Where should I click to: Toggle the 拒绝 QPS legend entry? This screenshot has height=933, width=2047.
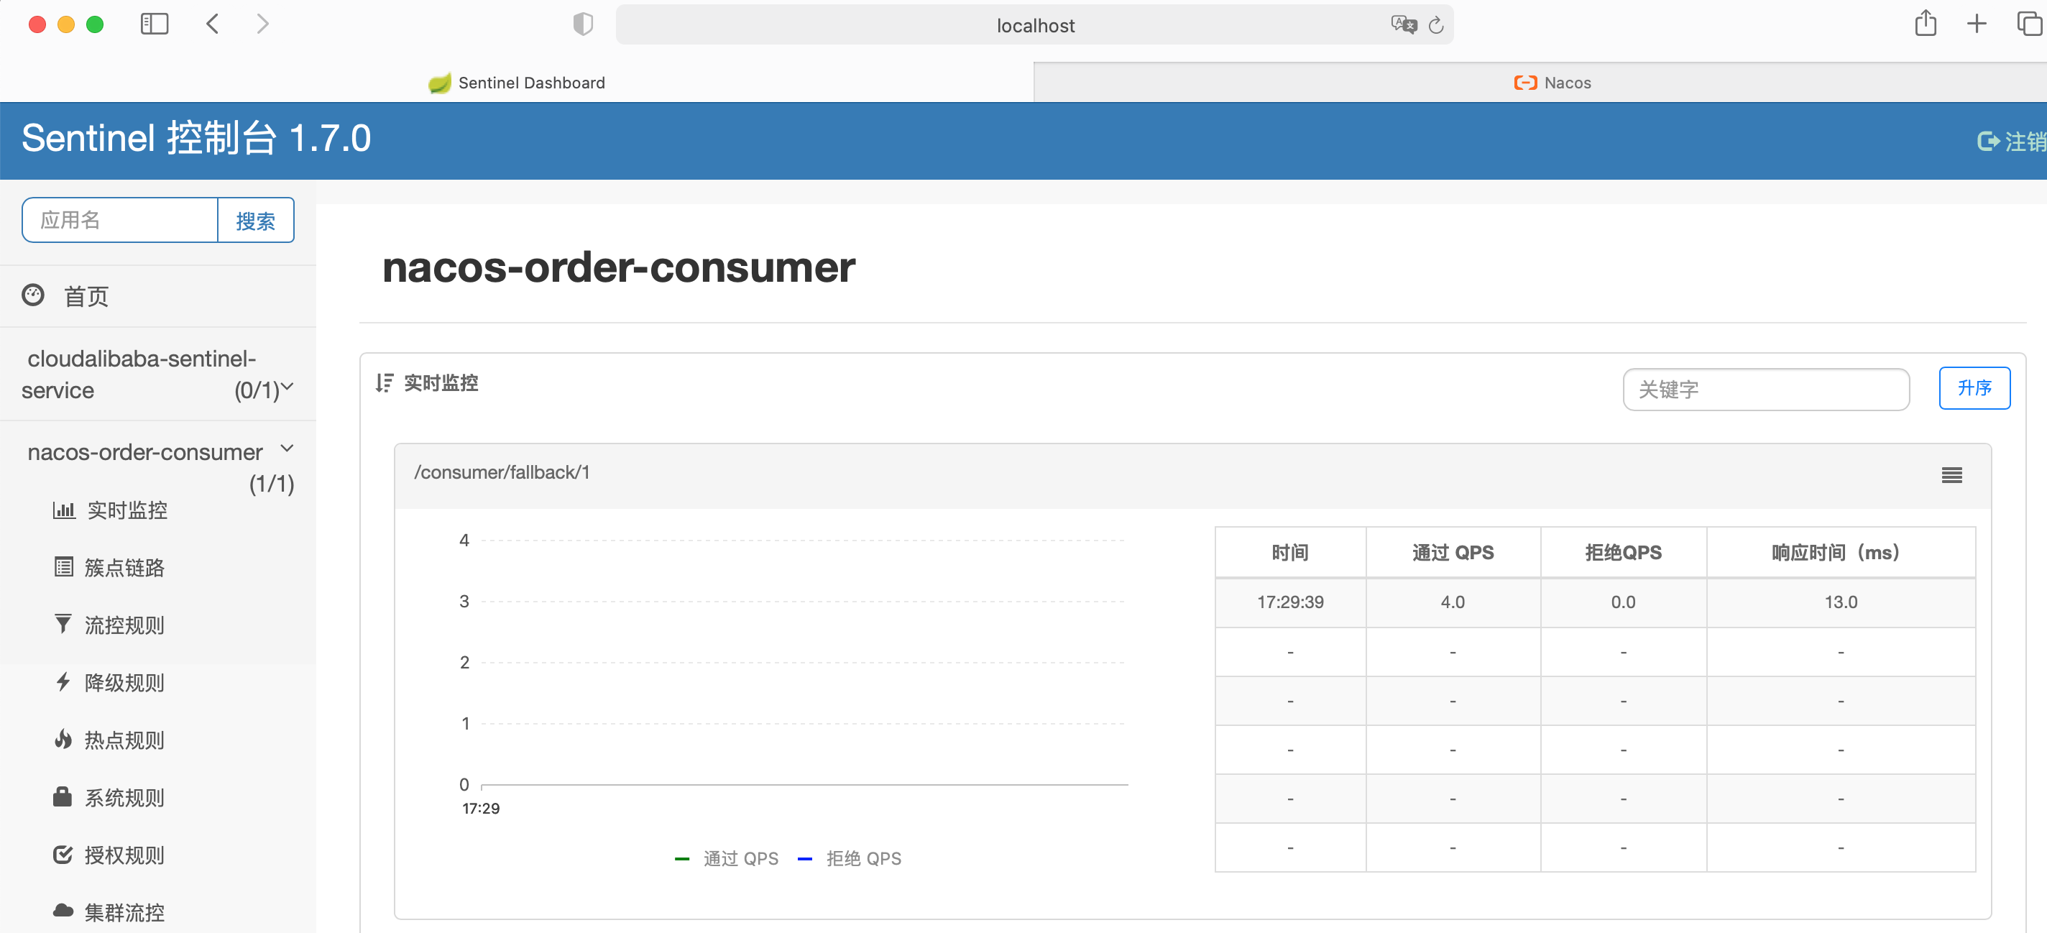(x=850, y=858)
